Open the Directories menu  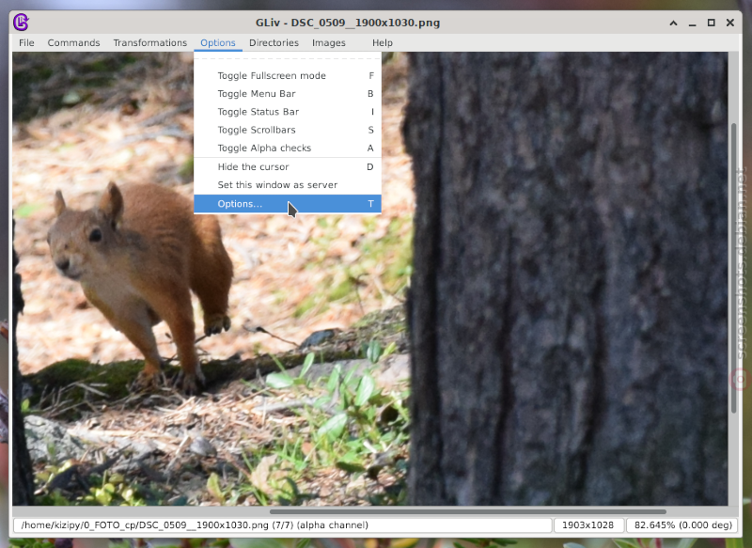274,42
